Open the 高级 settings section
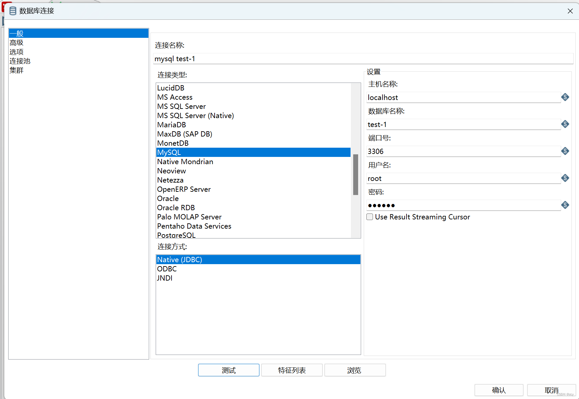579x399 pixels. tap(79, 42)
